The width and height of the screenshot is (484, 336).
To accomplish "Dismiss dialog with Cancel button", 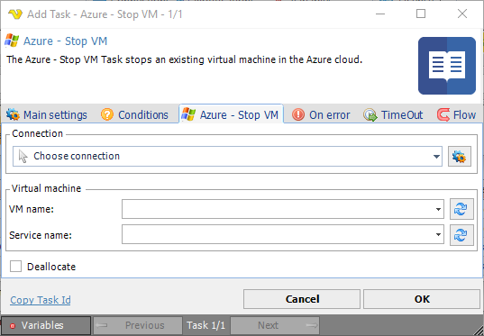I will pos(302,299).
